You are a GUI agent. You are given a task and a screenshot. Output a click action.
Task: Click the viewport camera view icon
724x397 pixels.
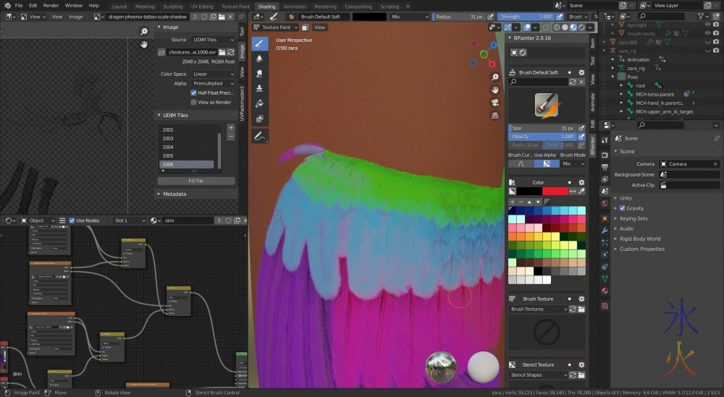(495, 102)
